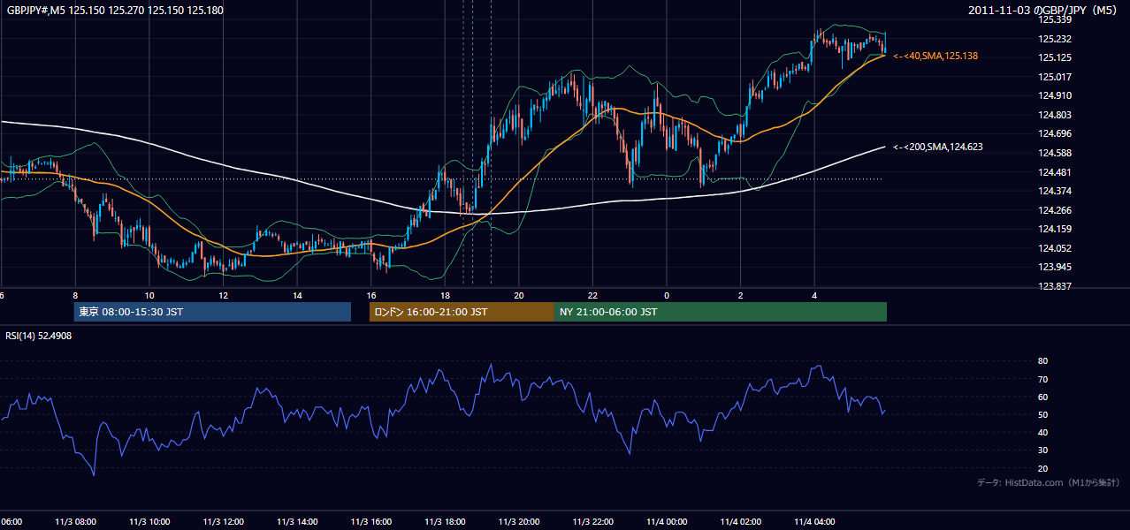Click the 11/3 20:00 time axis label
1130x530 pixels.
click(518, 522)
